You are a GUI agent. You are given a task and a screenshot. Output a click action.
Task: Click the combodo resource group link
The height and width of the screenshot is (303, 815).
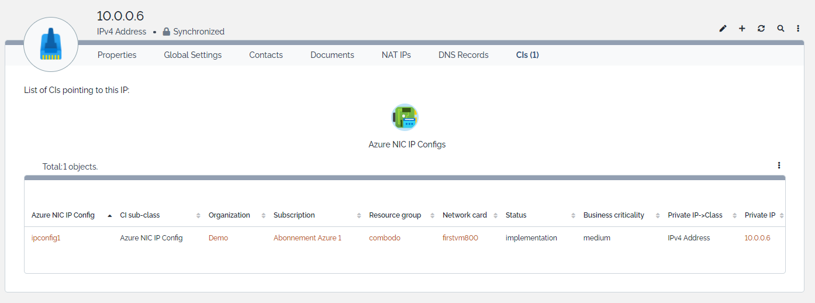[x=385, y=238]
